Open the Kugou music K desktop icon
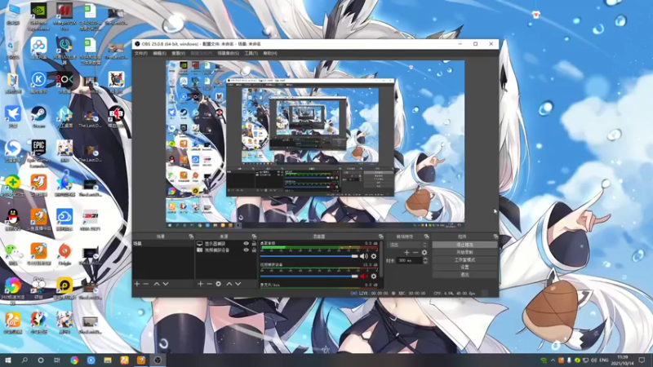The image size is (653, 367). tap(38, 82)
